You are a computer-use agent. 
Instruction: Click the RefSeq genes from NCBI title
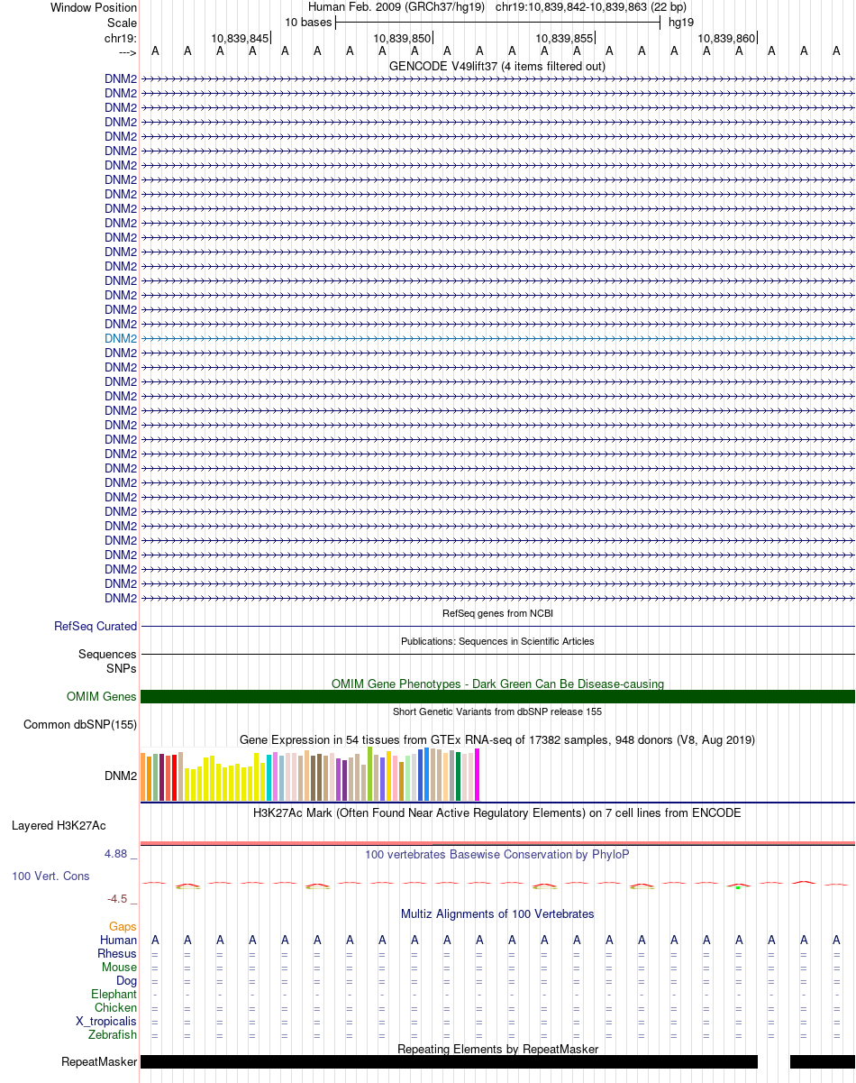(497, 613)
